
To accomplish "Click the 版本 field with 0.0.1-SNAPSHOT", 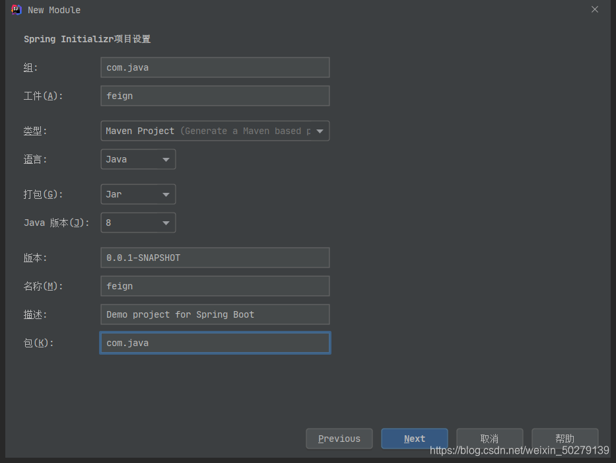I will [215, 258].
